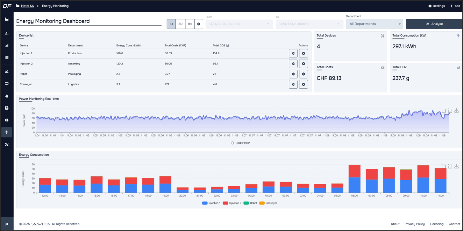This screenshot has height=231, width=463.
Task: Open settings for the Injection 1 device
Action: pos(293,53)
